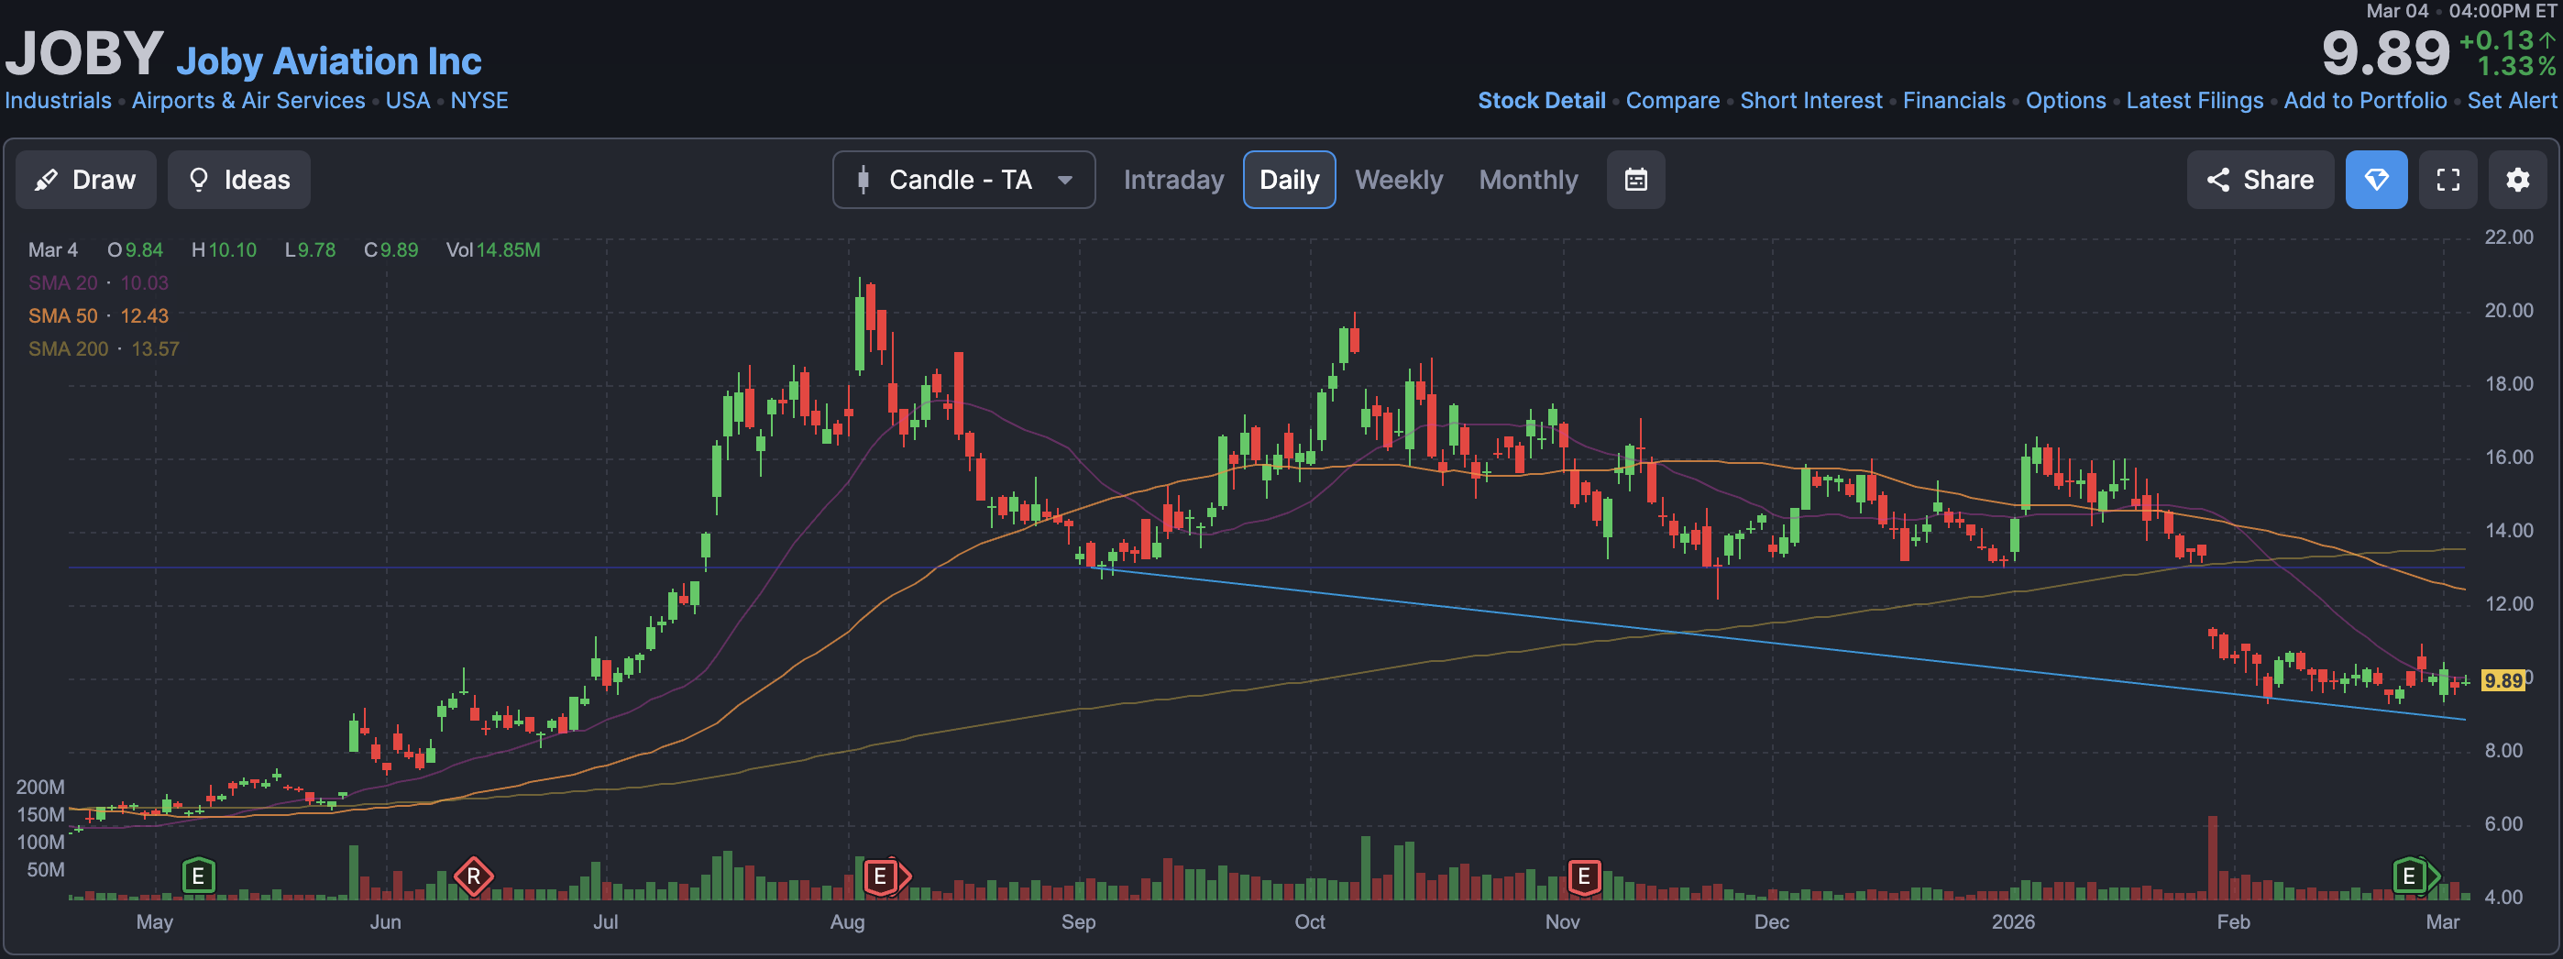
Task: Open Airports & Air Services industry link
Action: tap(248, 101)
